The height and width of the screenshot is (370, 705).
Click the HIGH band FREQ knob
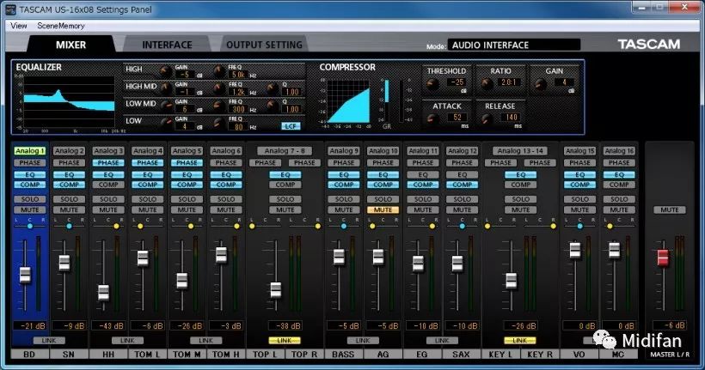tap(219, 71)
